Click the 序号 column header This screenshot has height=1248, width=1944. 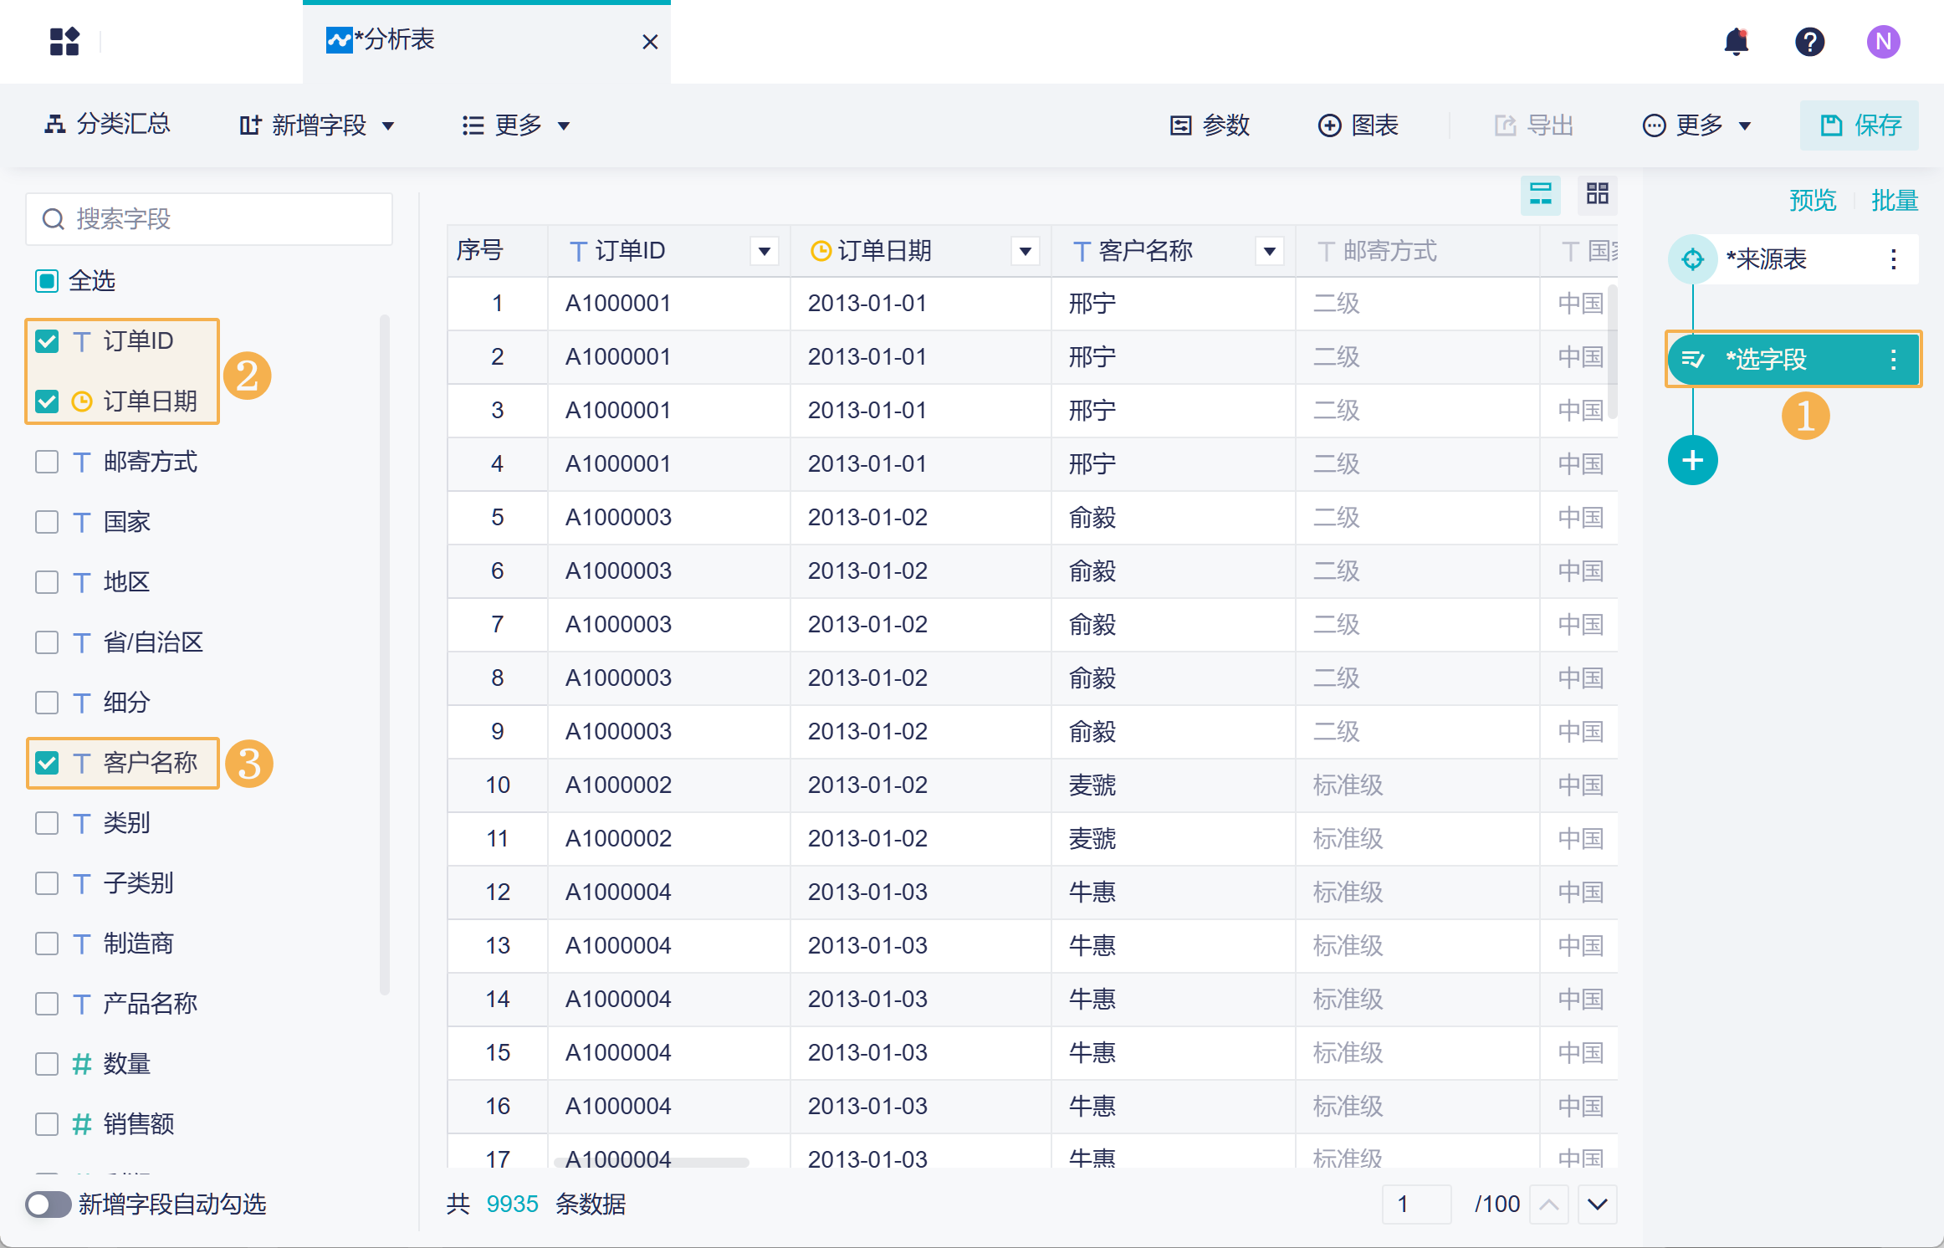(497, 251)
